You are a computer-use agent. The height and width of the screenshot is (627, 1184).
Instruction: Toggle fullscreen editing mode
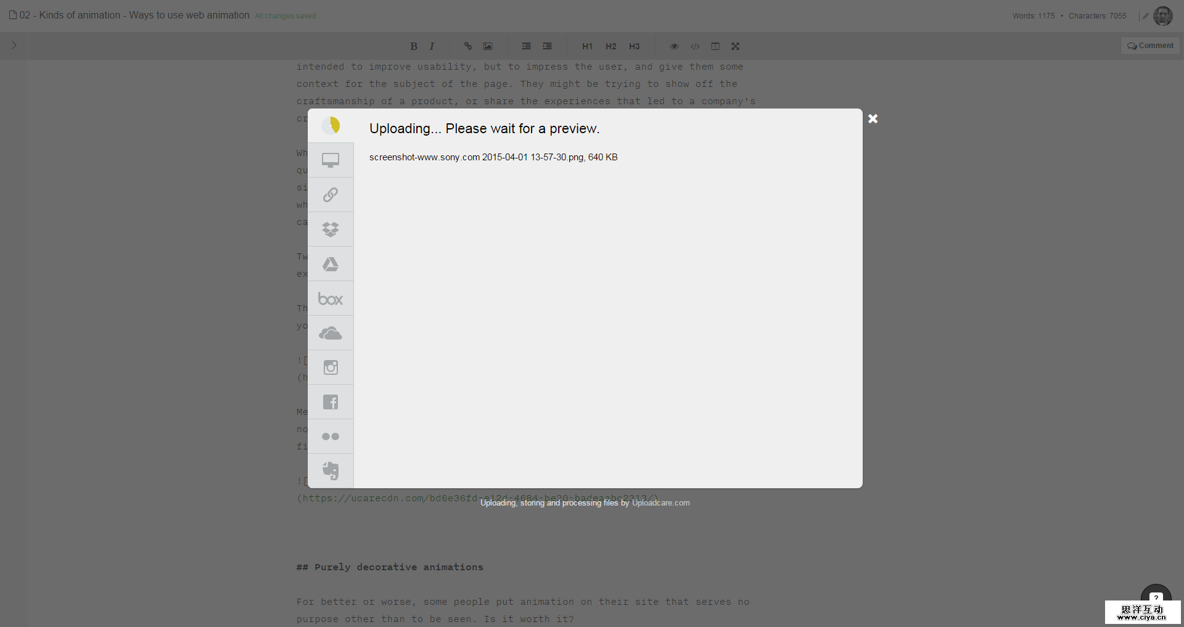tap(735, 46)
